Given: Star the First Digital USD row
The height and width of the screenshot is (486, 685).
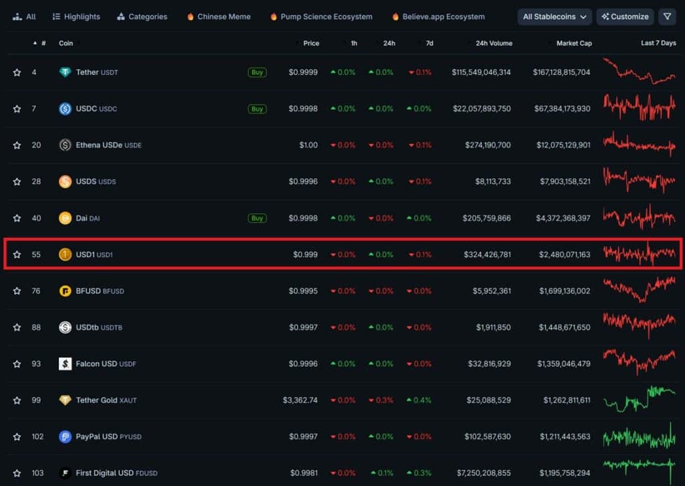Looking at the screenshot, I should tap(17, 473).
